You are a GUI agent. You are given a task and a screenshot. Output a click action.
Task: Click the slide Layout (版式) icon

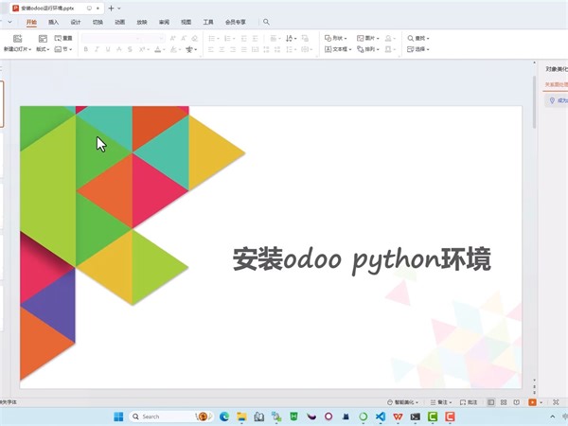pyautogui.click(x=43, y=39)
